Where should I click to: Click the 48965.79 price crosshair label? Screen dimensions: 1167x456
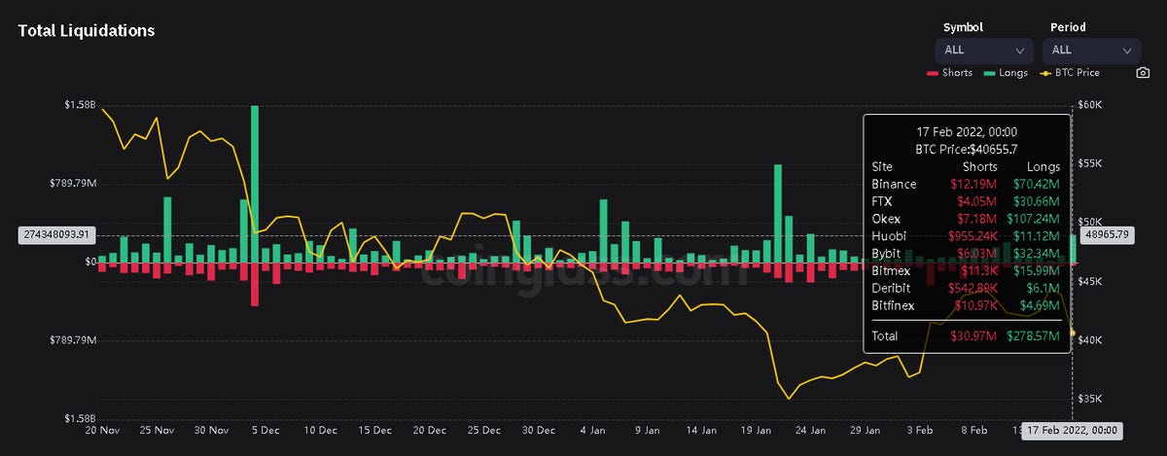1106,234
